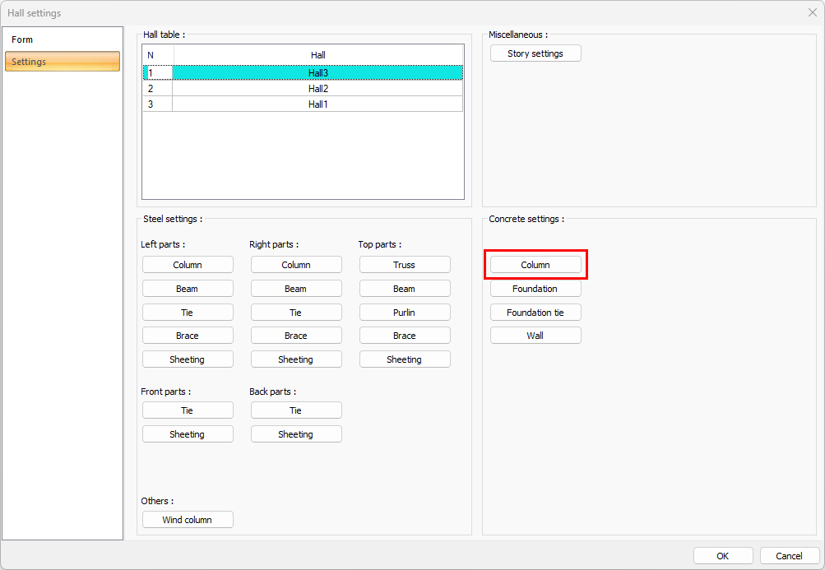Open concrete Foundation settings

pos(535,289)
